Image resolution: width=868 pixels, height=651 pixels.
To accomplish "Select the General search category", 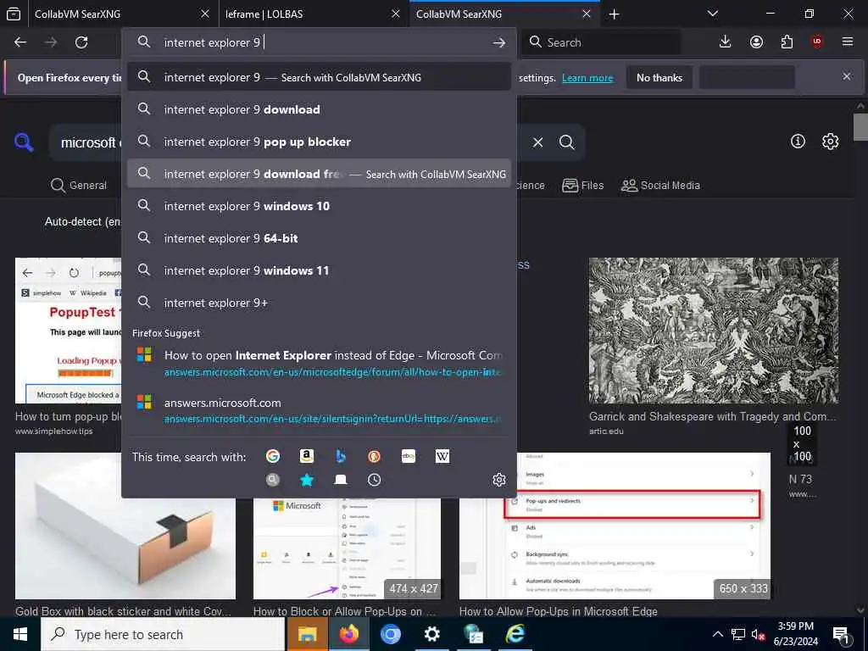I will tap(79, 185).
